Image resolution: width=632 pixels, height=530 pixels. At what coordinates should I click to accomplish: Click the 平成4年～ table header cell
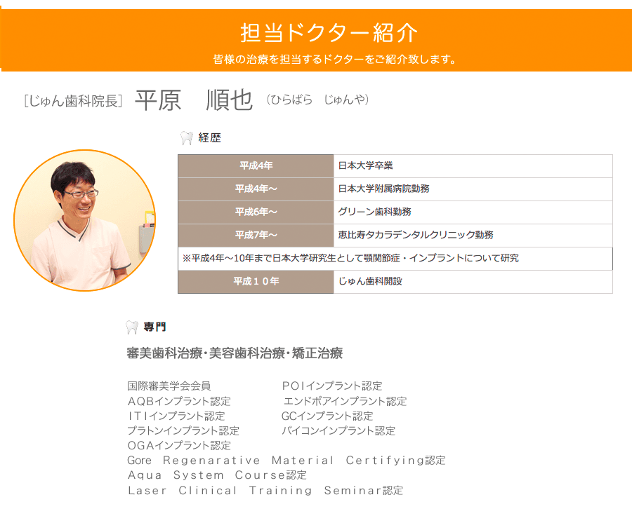coord(256,189)
